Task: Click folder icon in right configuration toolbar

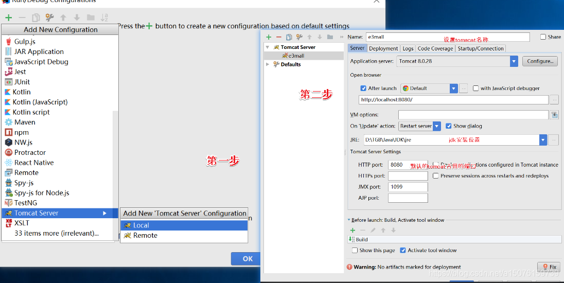Action: [330, 37]
